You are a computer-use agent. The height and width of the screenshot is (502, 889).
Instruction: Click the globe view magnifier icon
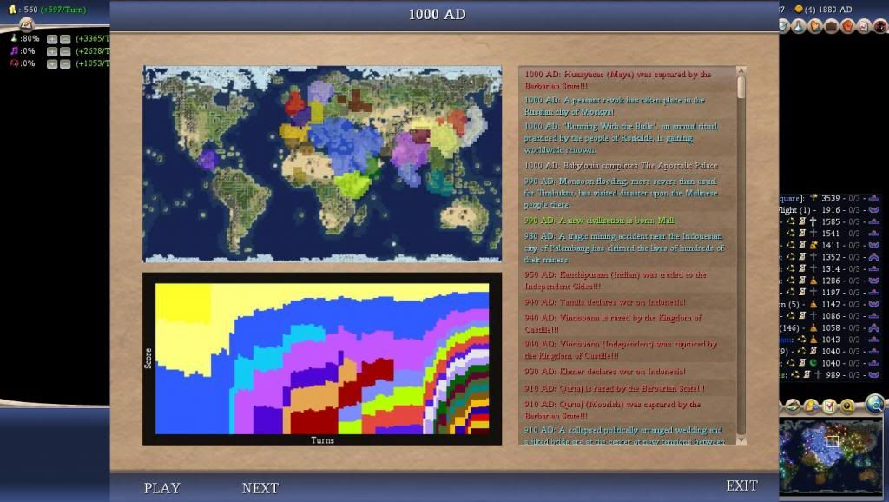coord(875,404)
